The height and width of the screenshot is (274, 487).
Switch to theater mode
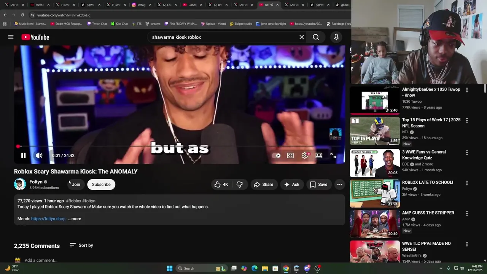[319, 155]
